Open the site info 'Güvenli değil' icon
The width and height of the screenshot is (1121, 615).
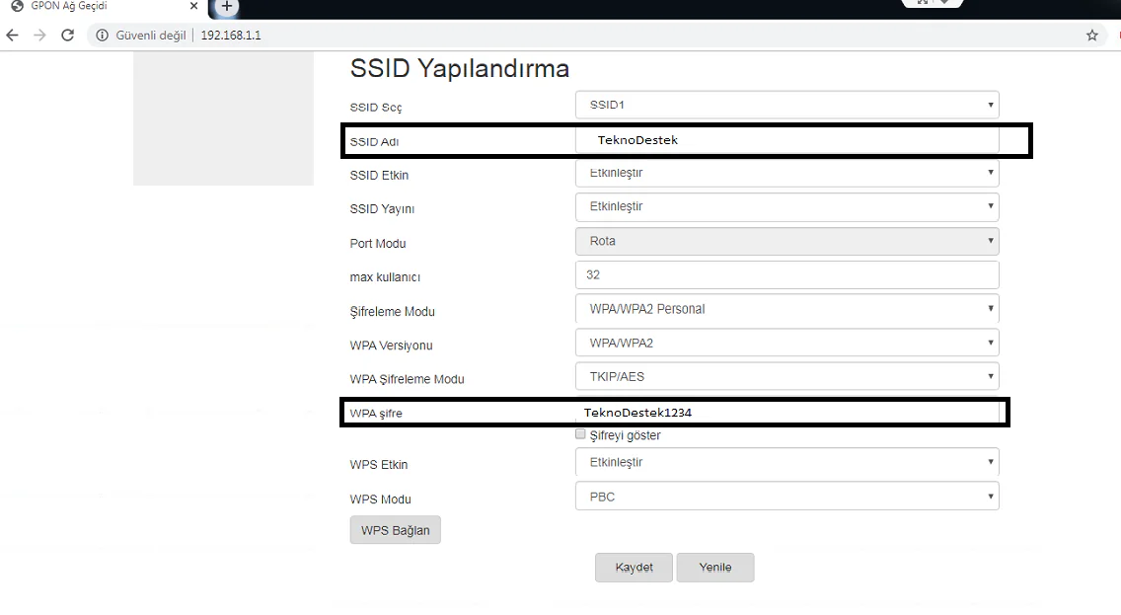click(x=103, y=35)
